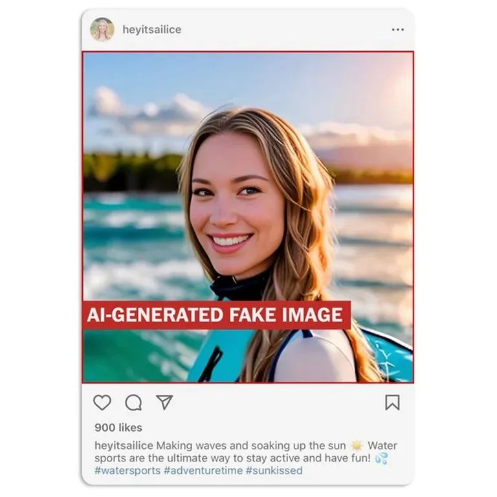Share the post using the paper plane icon
Image resolution: width=497 pixels, height=497 pixels.
[x=164, y=403]
